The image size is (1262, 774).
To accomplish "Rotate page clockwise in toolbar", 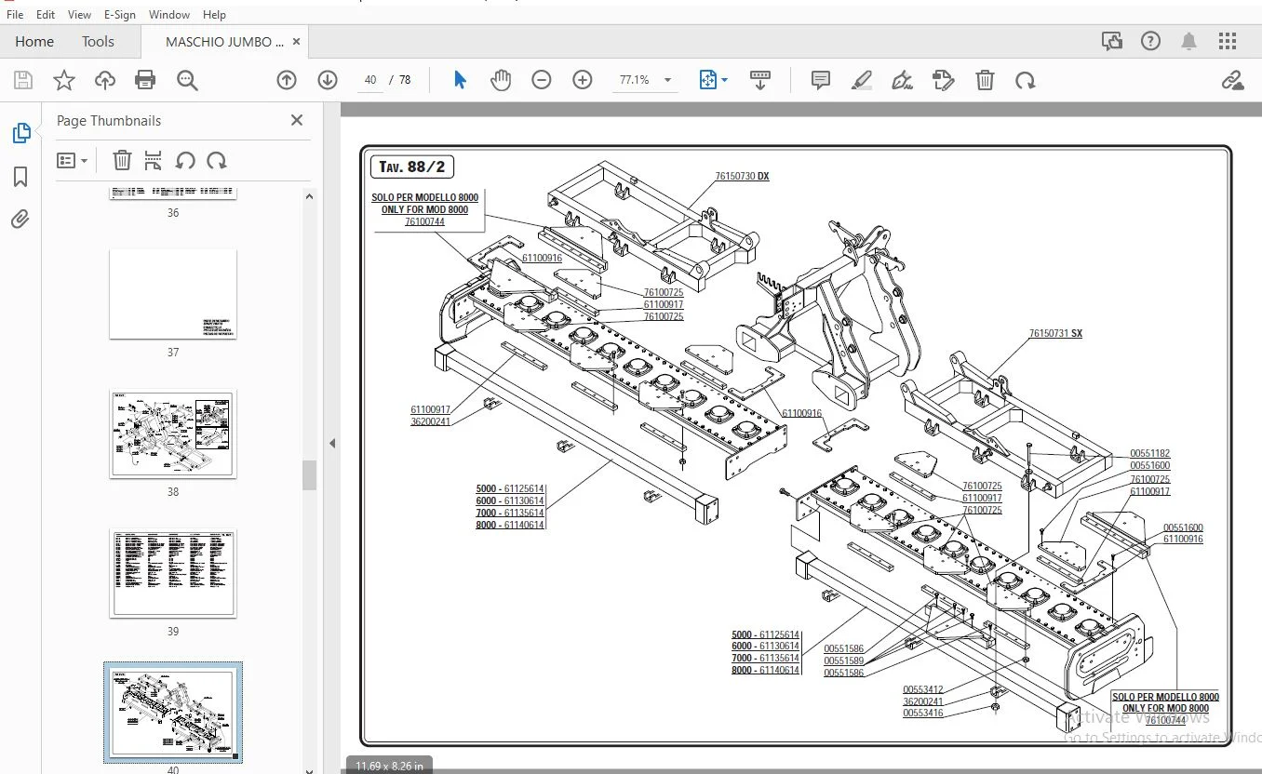I will 1026,81.
